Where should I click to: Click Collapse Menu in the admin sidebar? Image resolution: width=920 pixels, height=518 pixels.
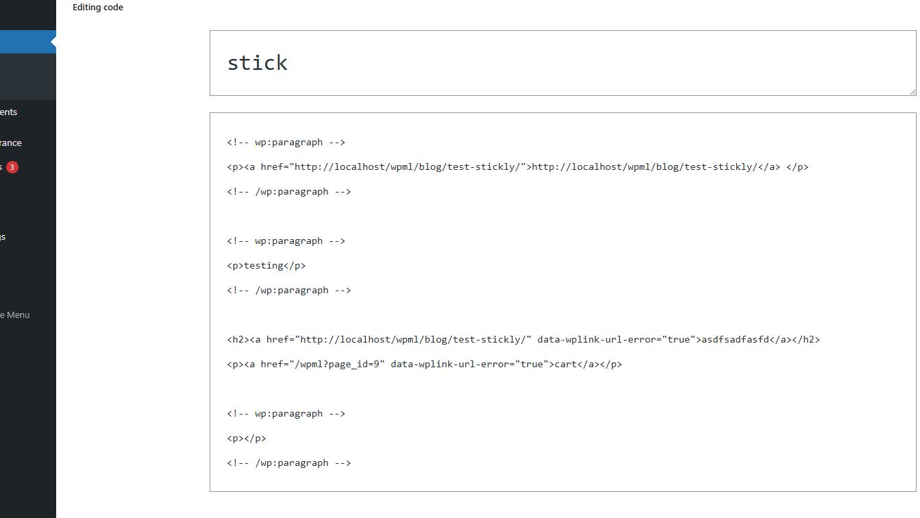click(x=15, y=314)
